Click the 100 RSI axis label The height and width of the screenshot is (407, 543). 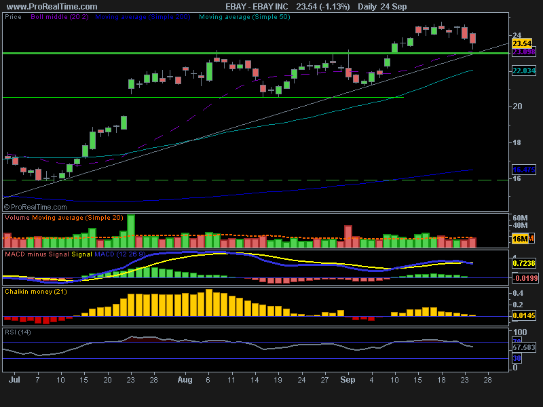519,332
